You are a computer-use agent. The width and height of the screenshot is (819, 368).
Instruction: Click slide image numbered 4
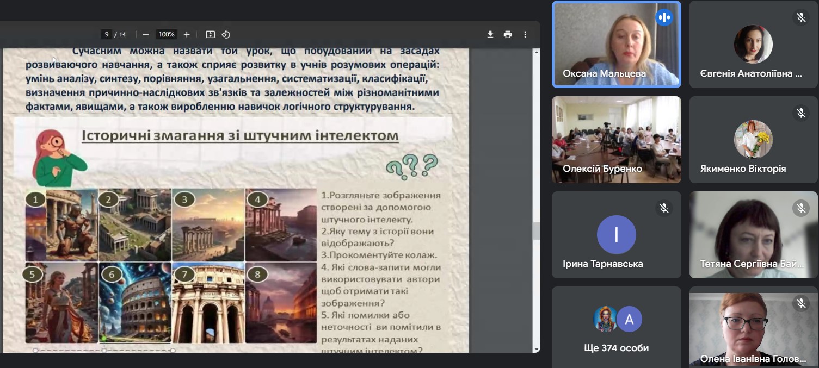(281, 224)
